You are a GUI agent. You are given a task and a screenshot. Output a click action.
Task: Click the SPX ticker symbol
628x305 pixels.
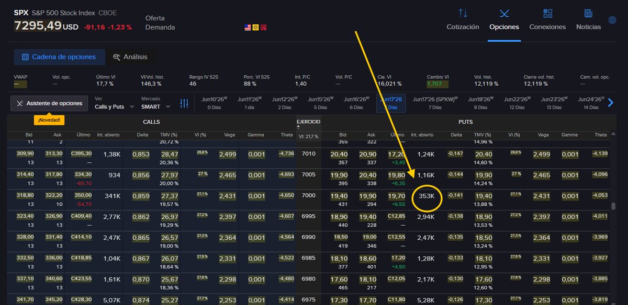[21, 13]
